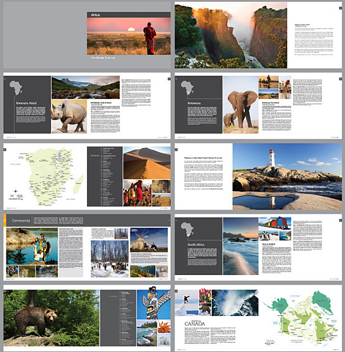
Task: Click the Africa silhouette icon above Kwazulu-Natal
Action: pyautogui.click(x=16, y=88)
